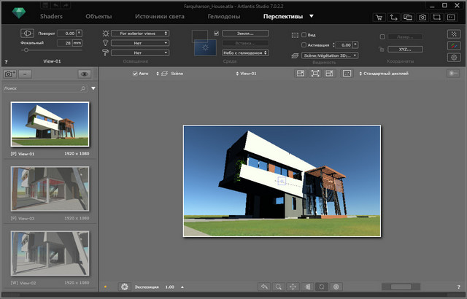Click the remove view minus button
Image resolution: width=467 pixels, height=299 pixels.
(x=25, y=74)
